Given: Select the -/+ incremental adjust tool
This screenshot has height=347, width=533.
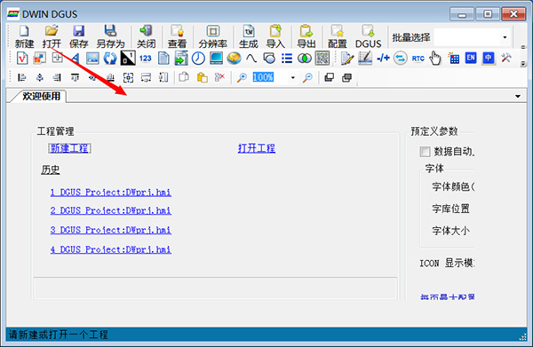Looking at the screenshot, I should 383,58.
